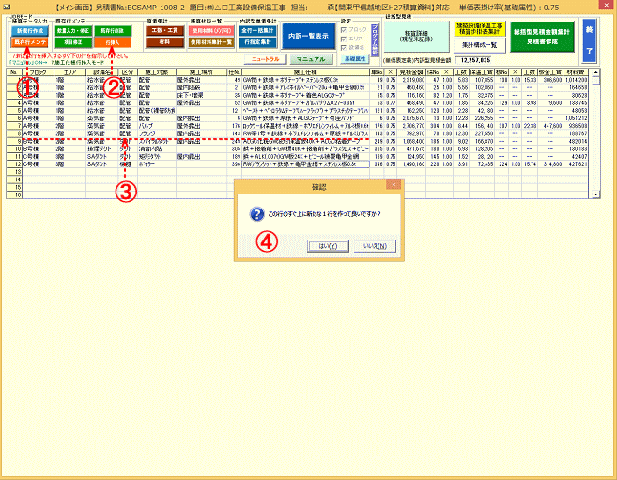Toggle the ブロック checkbox
The image size is (617, 480).
coord(344,30)
